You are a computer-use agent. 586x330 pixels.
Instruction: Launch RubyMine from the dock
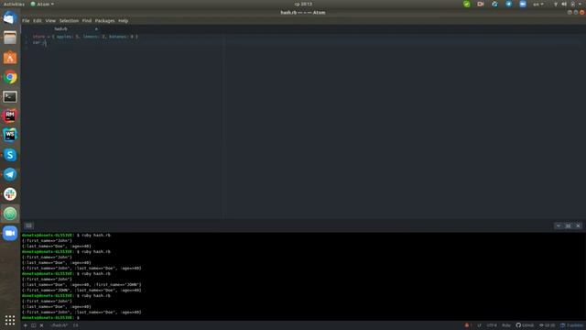pyautogui.click(x=10, y=116)
